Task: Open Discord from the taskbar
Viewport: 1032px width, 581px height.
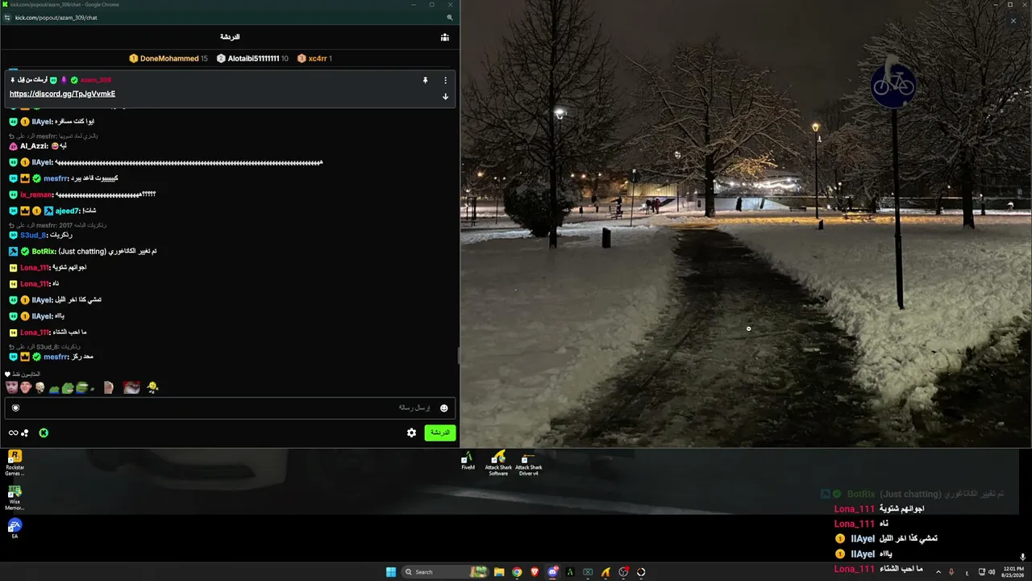Action: [552, 572]
